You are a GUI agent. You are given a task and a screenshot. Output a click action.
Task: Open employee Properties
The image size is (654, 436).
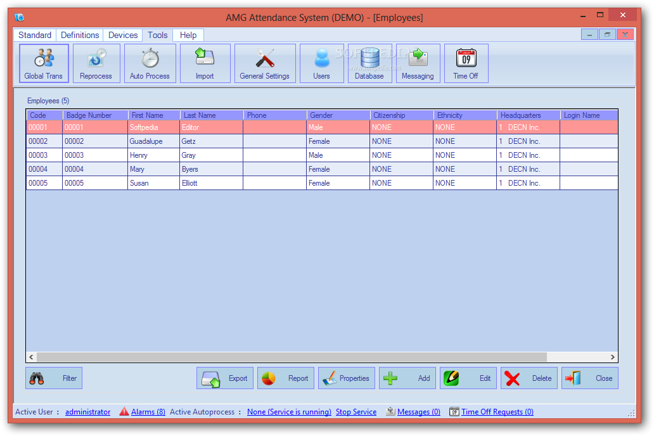[x=347, y=378]
